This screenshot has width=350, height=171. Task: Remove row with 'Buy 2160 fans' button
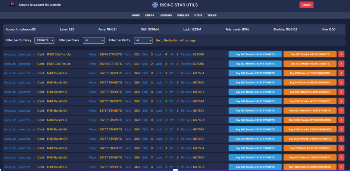(x=341, y=101)
